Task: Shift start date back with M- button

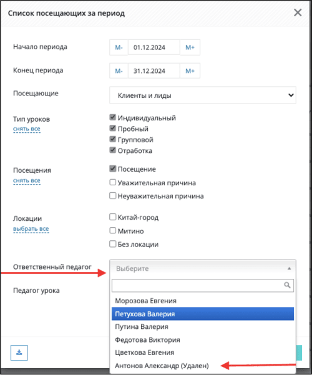Action: coord(119,47)
